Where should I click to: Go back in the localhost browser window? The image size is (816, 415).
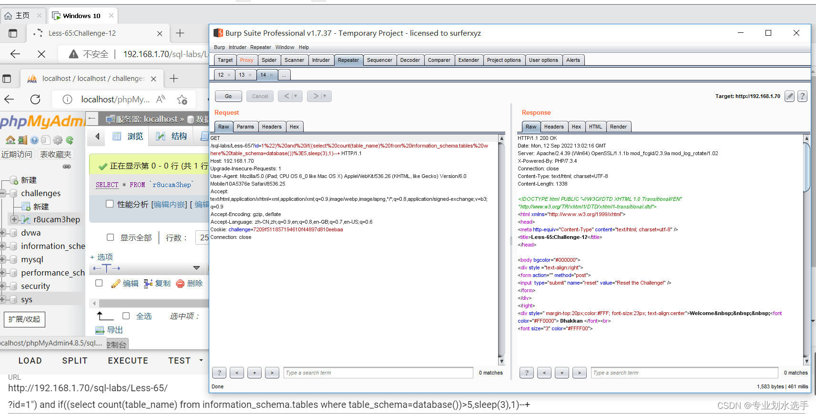[9, 99]
